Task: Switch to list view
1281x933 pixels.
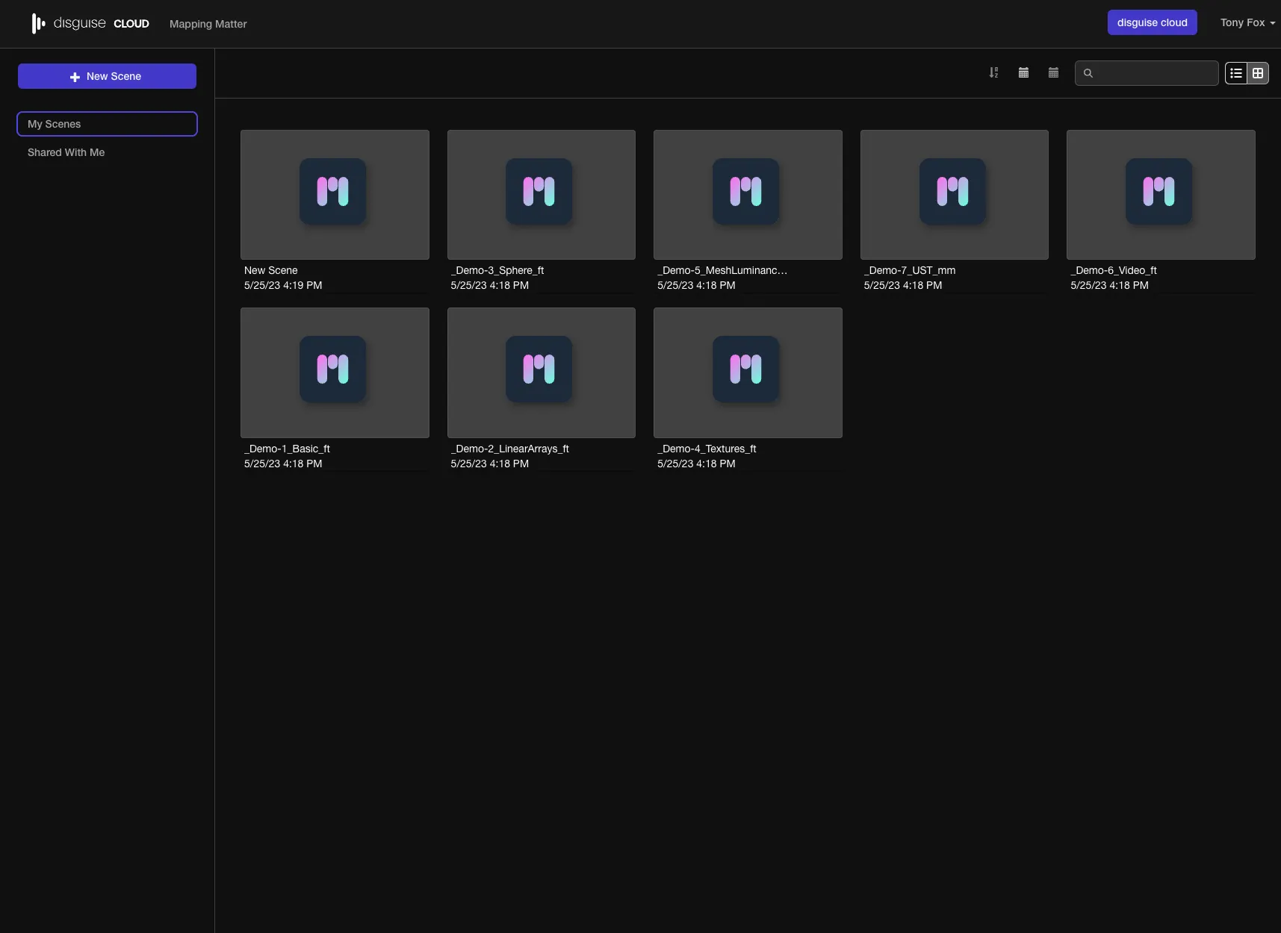Action: coord(1236,73)
